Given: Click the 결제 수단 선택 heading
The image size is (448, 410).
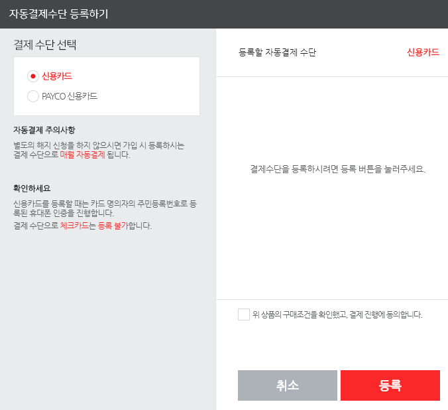Looking at the screenshot, I should (45, 44).
